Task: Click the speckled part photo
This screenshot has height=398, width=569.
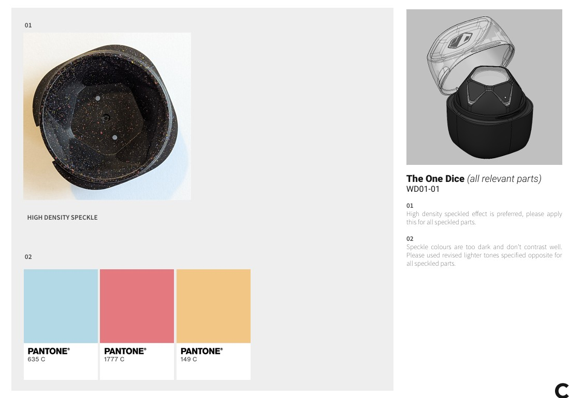Action: pyautogui.click(x=107, y=116)
